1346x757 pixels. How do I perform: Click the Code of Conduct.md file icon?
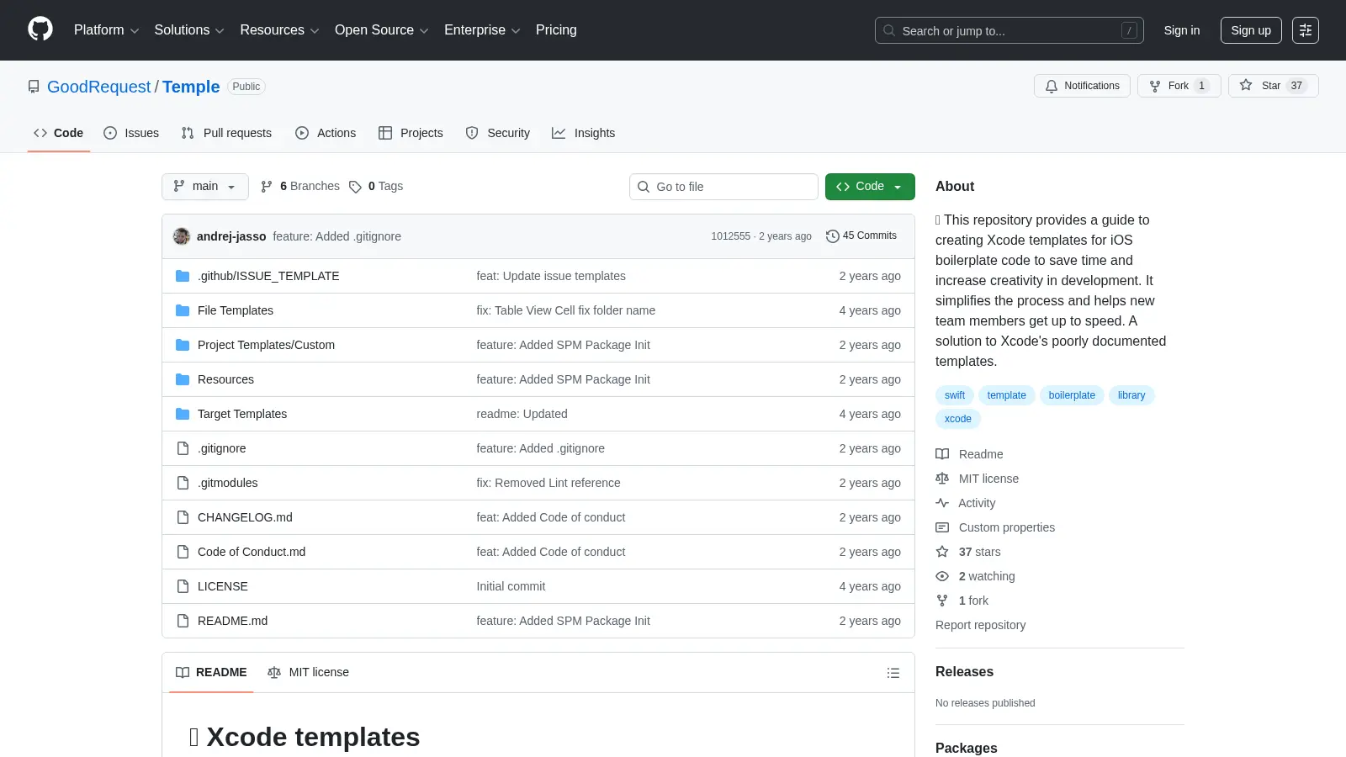(x=183, y=552)
